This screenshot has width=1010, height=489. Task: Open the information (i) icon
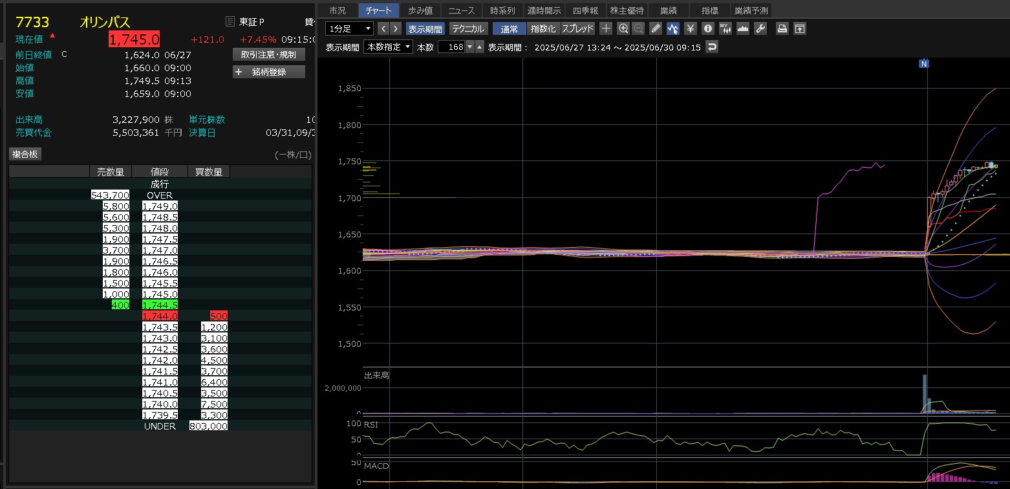pos(708,28)
